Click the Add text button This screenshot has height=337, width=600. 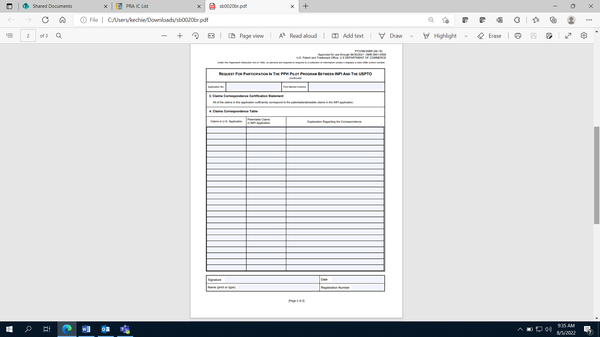click(348, 36)
